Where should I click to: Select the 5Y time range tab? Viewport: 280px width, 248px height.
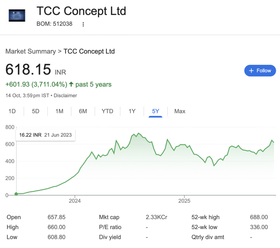(x=156, y=111)
